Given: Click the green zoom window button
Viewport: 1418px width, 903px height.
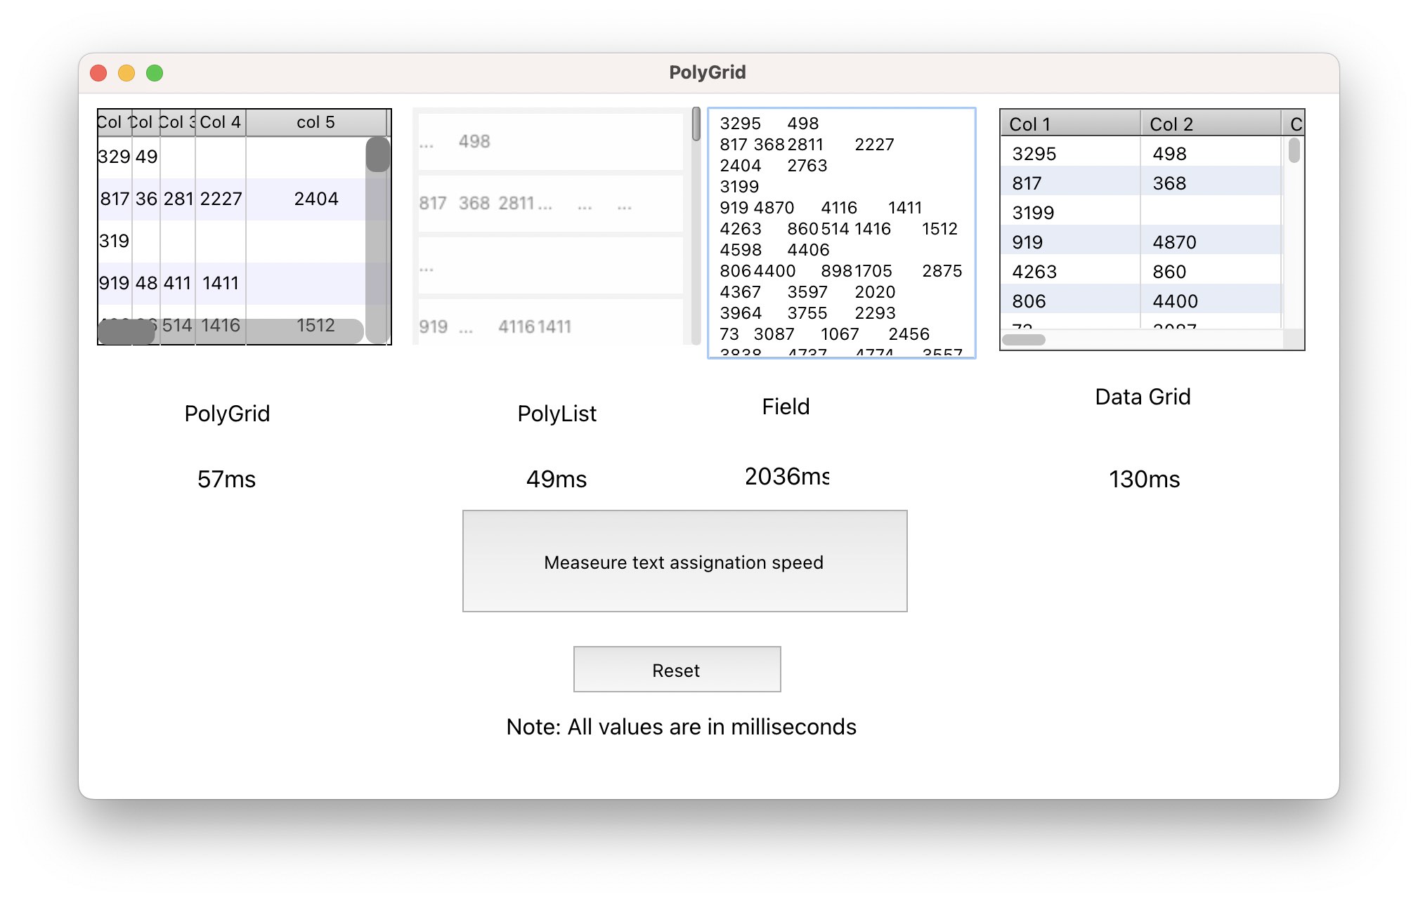Looking at the screenshot, I should pyautogui.click(x=155, y=73).
